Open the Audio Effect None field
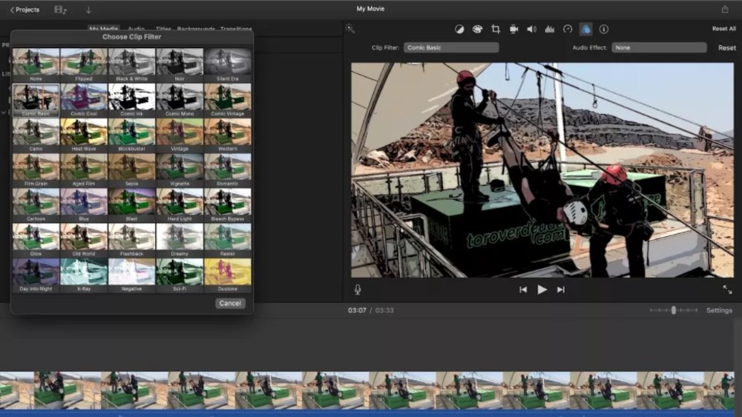This screenshot has width=742, height=417. [x=659, y=47]
